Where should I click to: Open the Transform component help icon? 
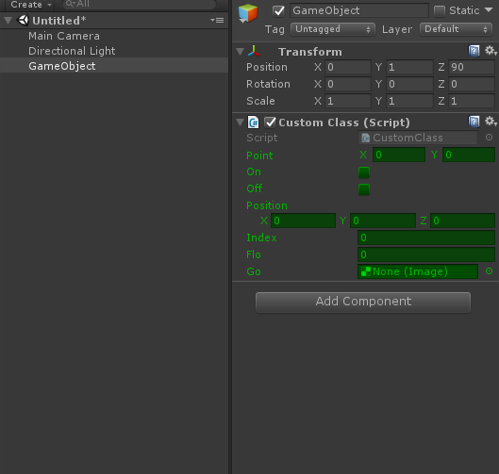pos(474,51)
